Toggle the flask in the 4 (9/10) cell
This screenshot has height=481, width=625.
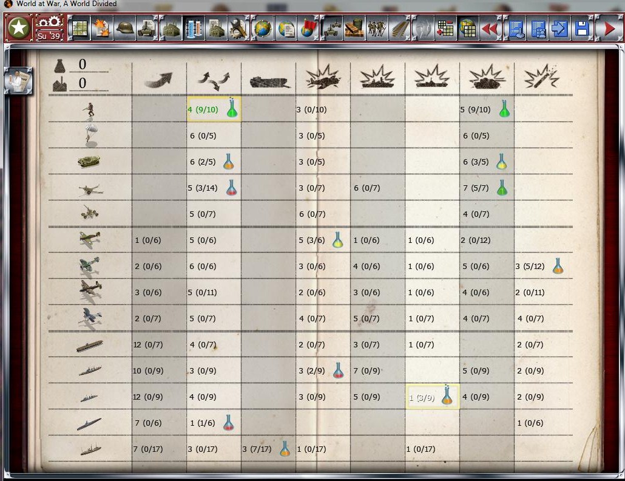(x=231, y=109)
